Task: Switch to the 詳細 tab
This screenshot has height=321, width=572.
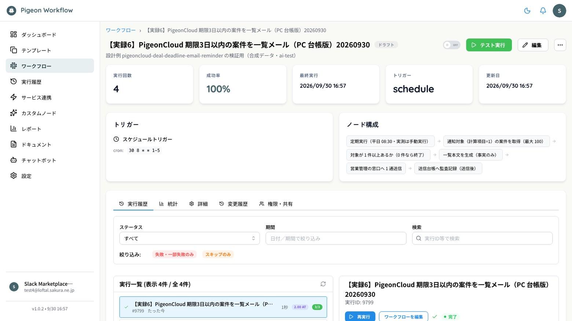Action: (198, 204)
